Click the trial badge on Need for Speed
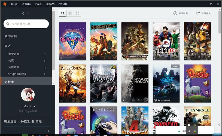This screenshot has height=136, width=222. click(175, 66)
